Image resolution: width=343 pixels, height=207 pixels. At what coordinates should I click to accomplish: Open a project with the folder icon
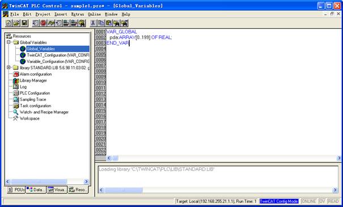pyautogui.click(x=16, y=23)
